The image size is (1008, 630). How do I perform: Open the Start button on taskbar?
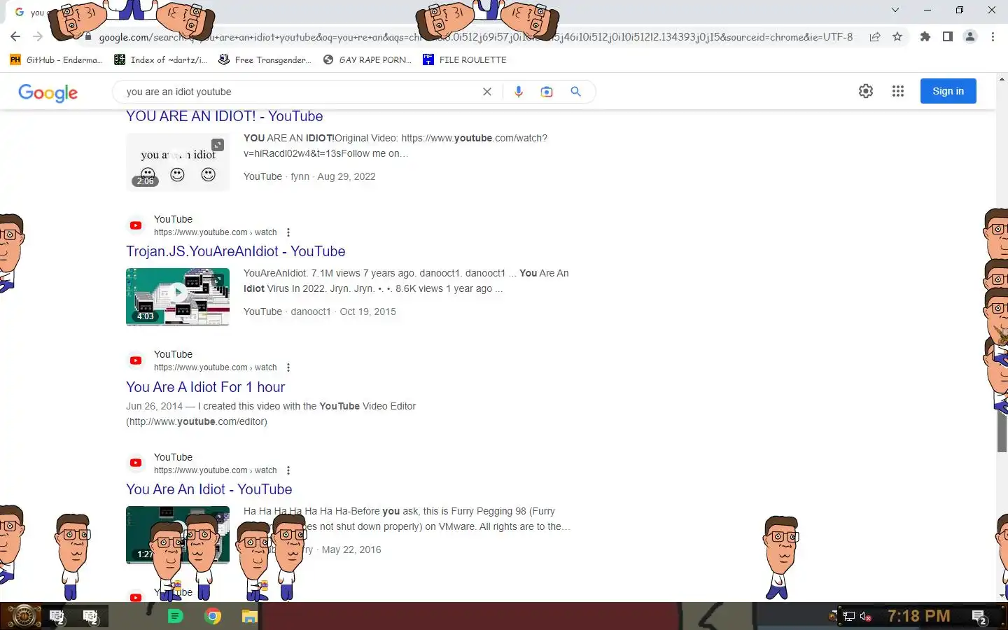[23, 617]
